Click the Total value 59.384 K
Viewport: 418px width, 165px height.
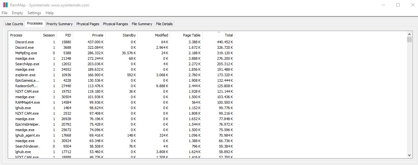(x=226, y=146)
